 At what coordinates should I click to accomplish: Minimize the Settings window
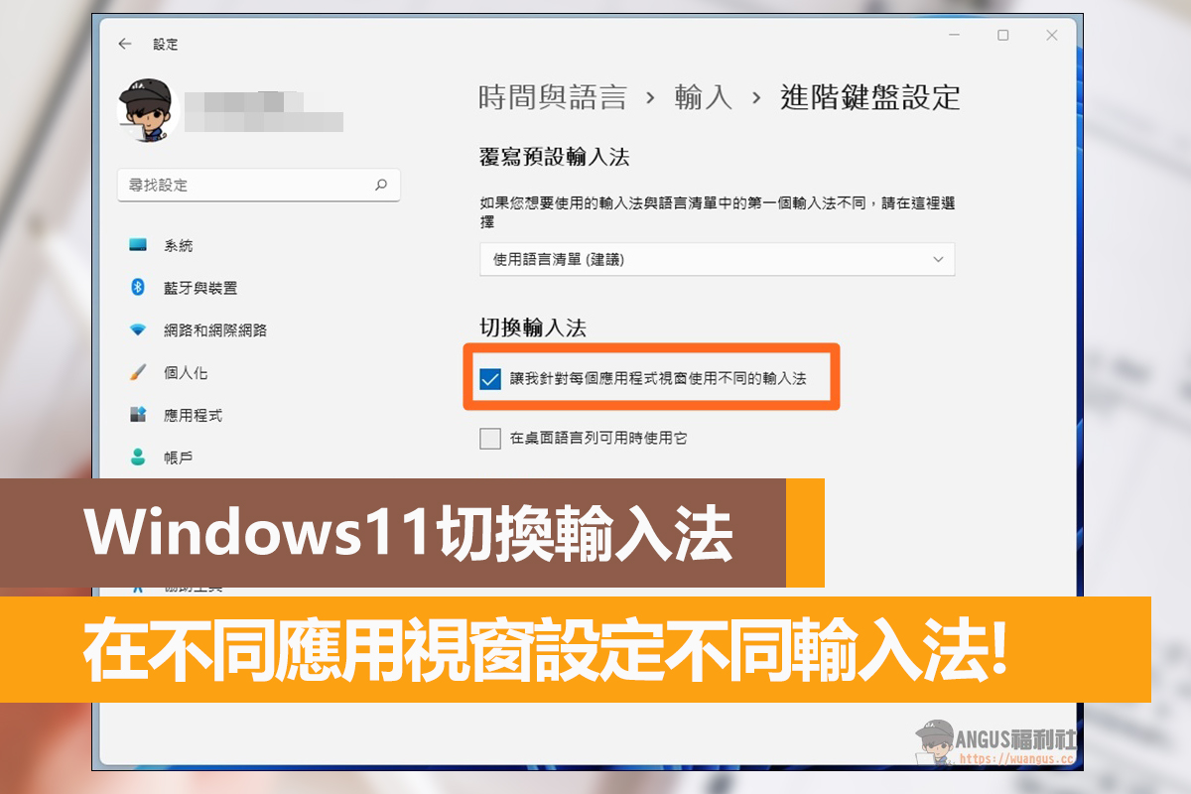tap(954, 36)
